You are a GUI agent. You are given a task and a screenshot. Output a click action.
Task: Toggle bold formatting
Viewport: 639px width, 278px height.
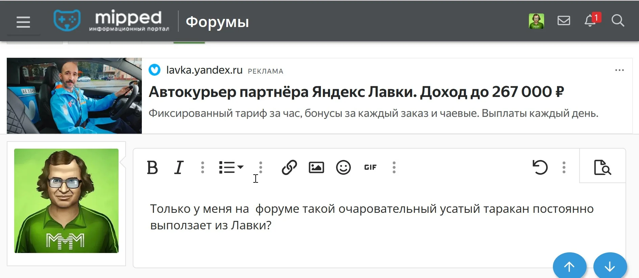point(152,168)
